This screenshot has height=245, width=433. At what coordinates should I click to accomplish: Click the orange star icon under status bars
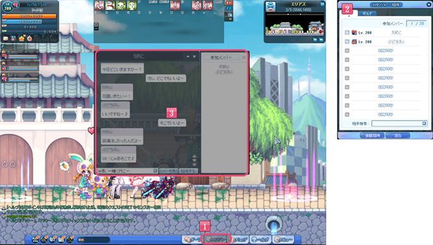[21, 38]
